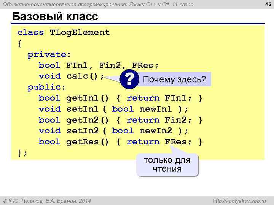Click the blue question mark icon
This screenshot has height=205, width=274.
[x=129, y=79]
